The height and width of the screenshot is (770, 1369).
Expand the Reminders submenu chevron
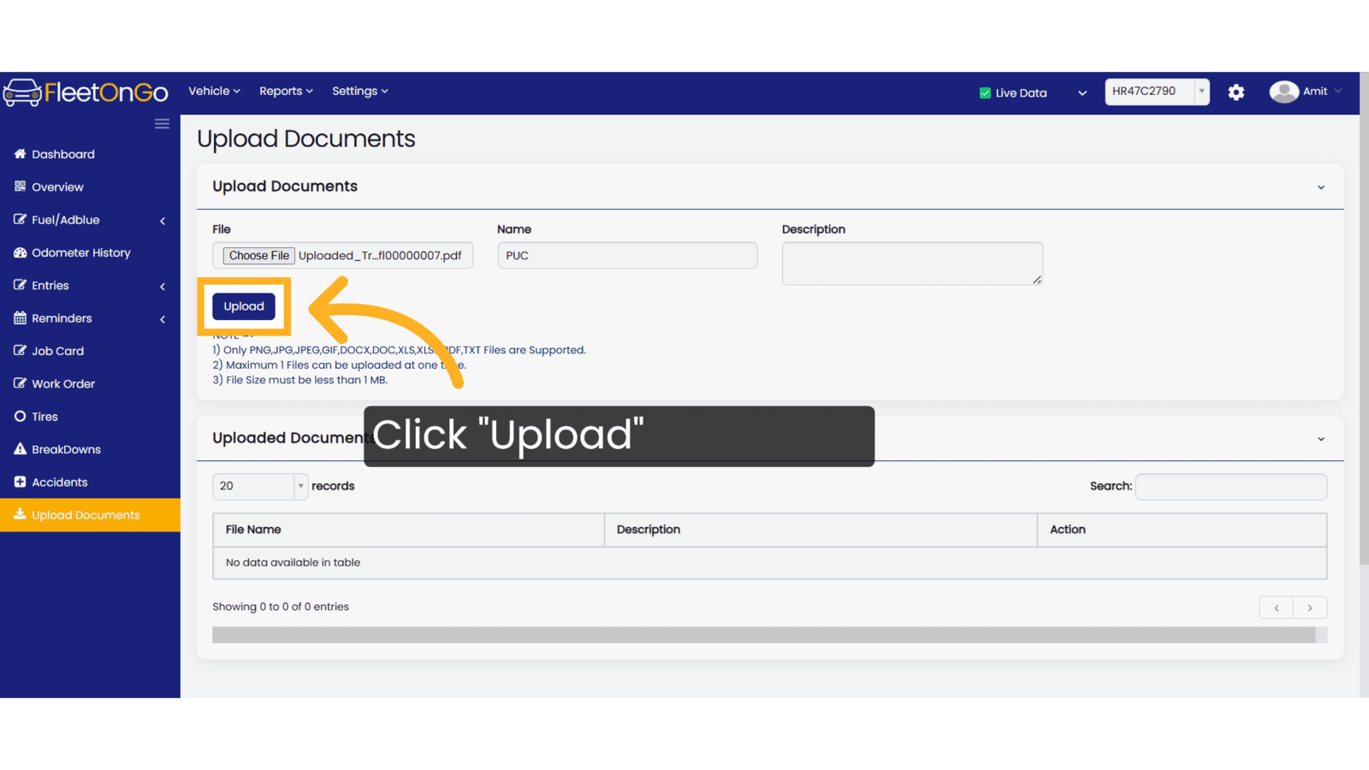point(163,319)
